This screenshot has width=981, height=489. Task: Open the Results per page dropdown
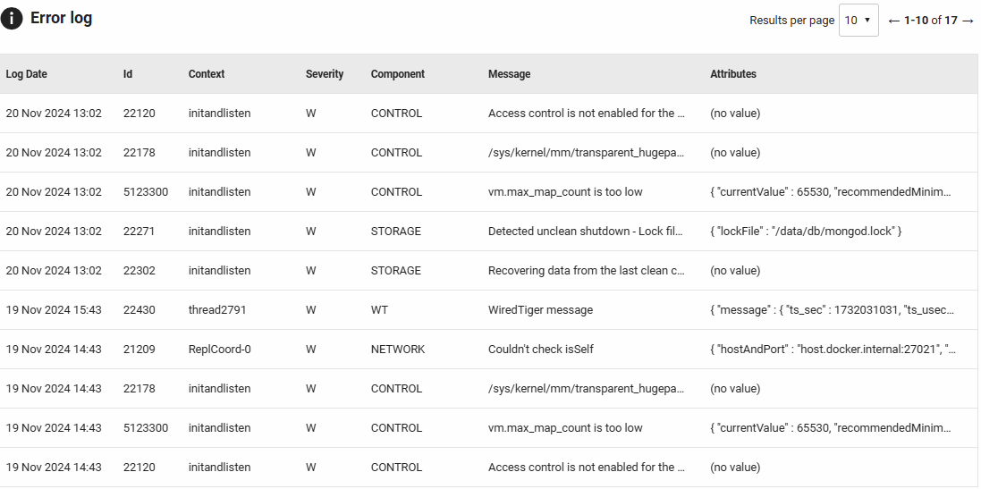point(858,21)
